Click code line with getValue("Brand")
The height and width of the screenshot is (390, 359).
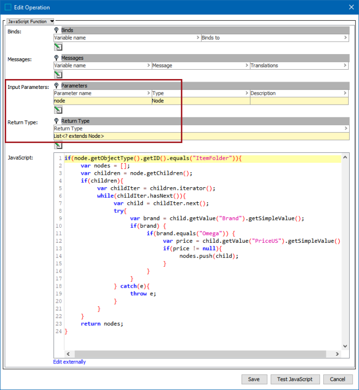217,218
